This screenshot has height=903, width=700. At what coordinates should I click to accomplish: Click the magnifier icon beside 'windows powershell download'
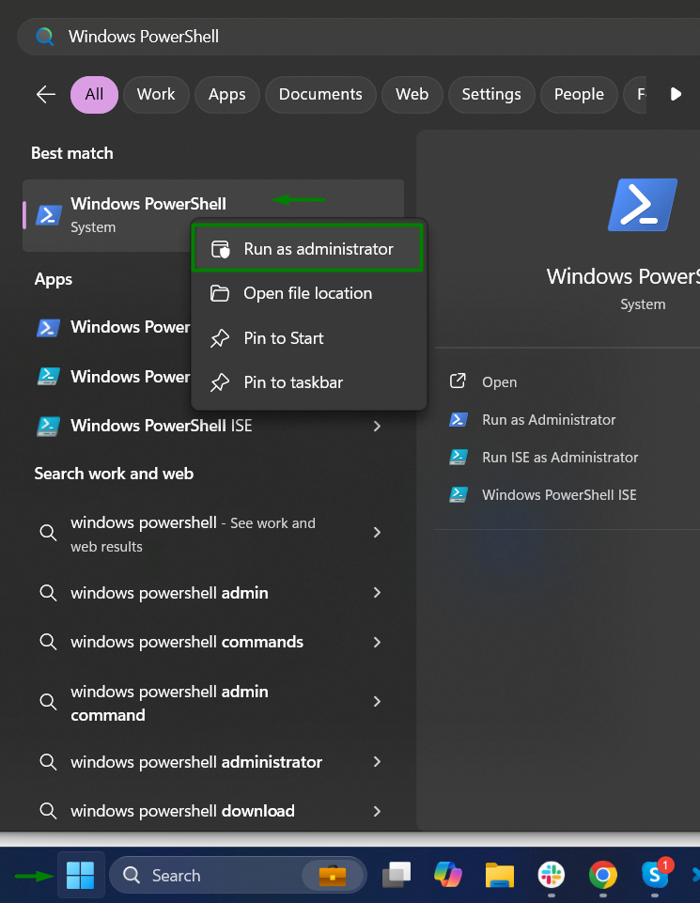48,811
